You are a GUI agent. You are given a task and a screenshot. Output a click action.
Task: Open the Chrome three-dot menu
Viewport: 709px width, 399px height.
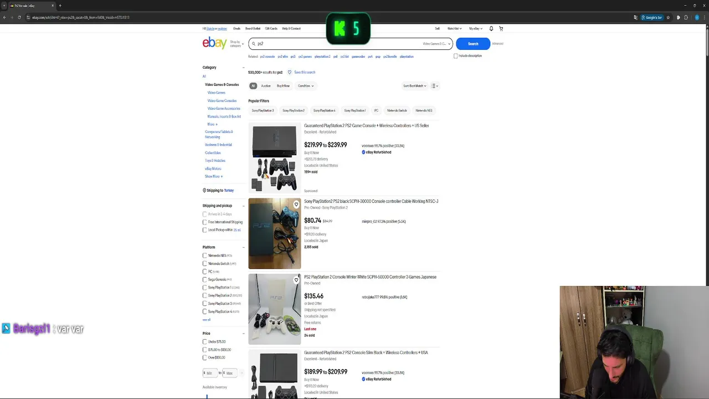pos(705,17)
